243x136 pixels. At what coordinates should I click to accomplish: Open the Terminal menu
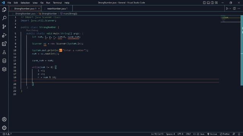click(x=57, y=3)
